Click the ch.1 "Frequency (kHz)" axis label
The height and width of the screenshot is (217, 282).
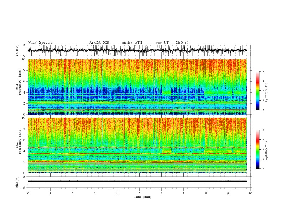click(20, 82)
